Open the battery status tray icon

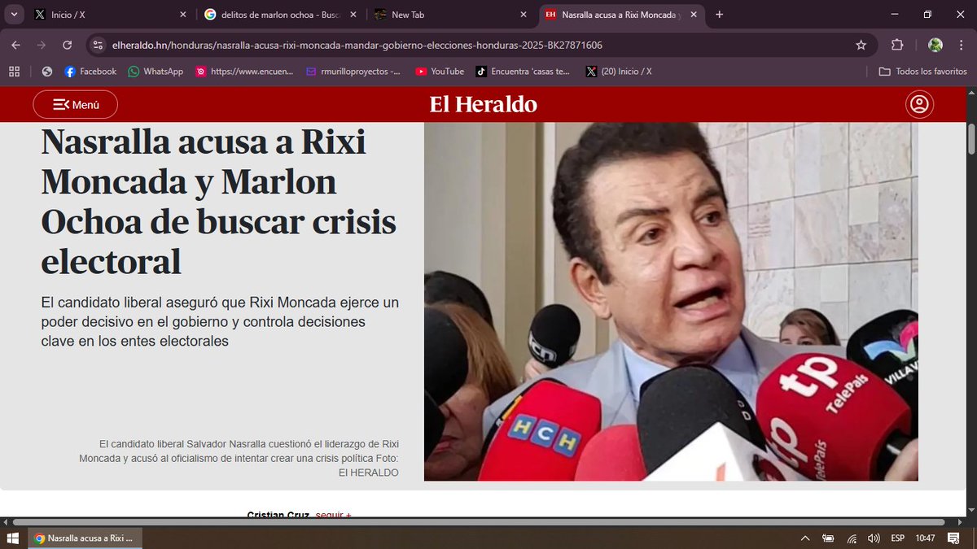click(828, 538)
